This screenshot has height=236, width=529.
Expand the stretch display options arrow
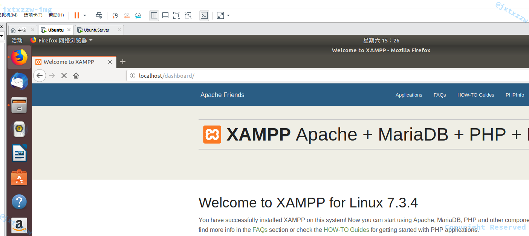[228, 15]
